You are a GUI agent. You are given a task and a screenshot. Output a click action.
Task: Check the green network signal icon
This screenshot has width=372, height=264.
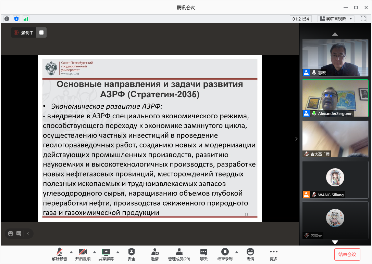point(26,19)
